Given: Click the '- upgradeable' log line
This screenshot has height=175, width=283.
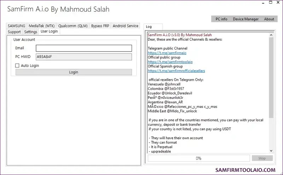Looking at the screenshot, I should tap(160, 151).
